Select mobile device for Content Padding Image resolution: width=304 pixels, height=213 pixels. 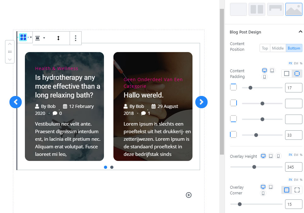[264, 77]
